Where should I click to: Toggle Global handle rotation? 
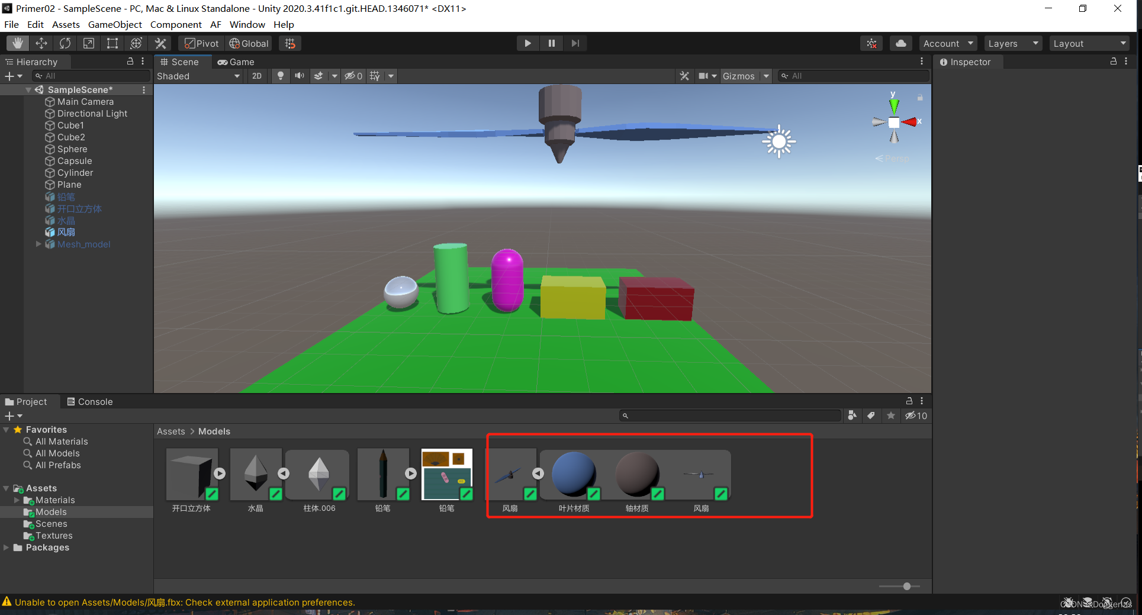pyautogui.click(x=249, y=43)
